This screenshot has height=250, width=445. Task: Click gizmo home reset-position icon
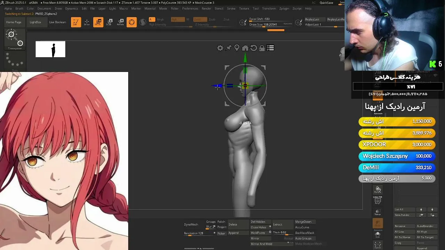tap(245, 48)
